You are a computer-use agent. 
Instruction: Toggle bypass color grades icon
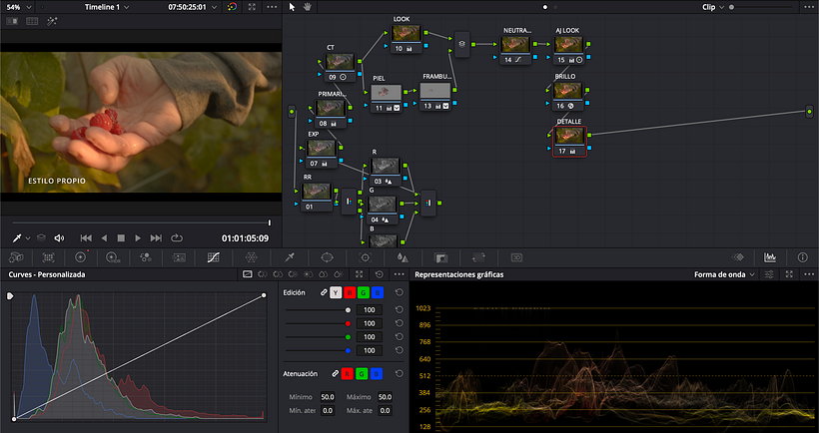coord(233,7)
